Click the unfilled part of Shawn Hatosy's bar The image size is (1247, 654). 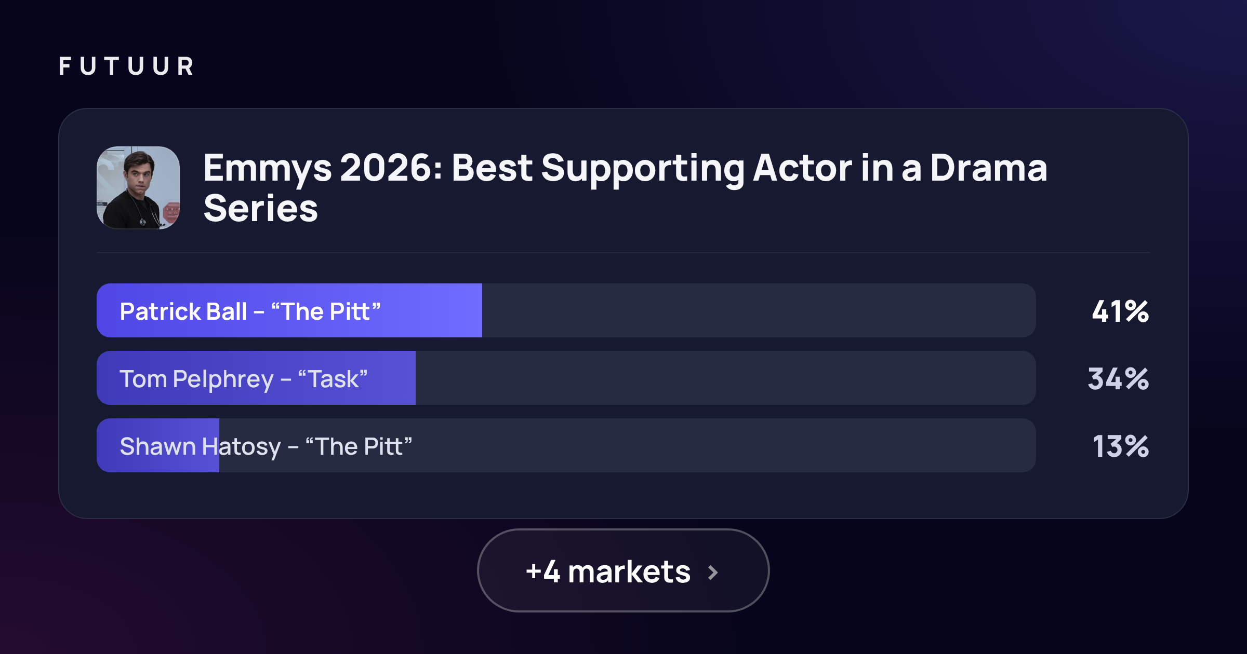click(x=628, y=445)
